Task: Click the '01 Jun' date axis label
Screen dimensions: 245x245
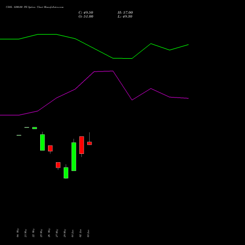Action: (x=73, y=233)
